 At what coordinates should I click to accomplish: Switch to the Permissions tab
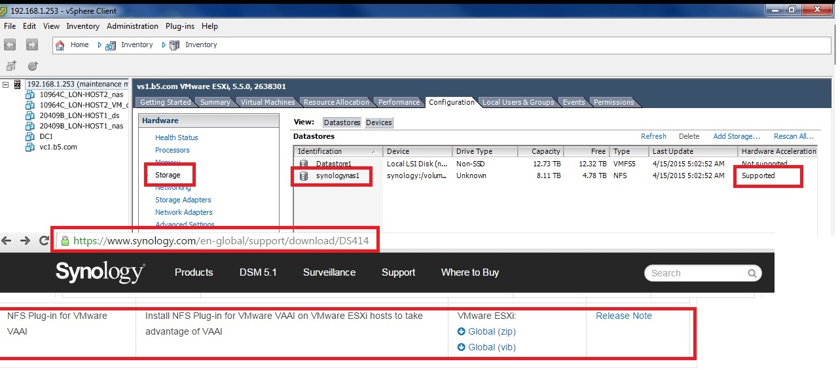coord(613,102)
